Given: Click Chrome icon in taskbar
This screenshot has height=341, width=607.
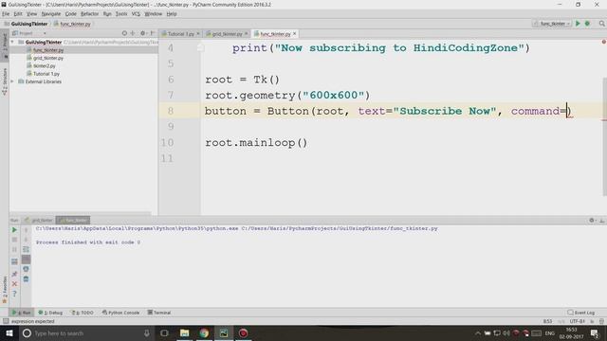Looking at the screenshot, I should [x=204, y=332].
